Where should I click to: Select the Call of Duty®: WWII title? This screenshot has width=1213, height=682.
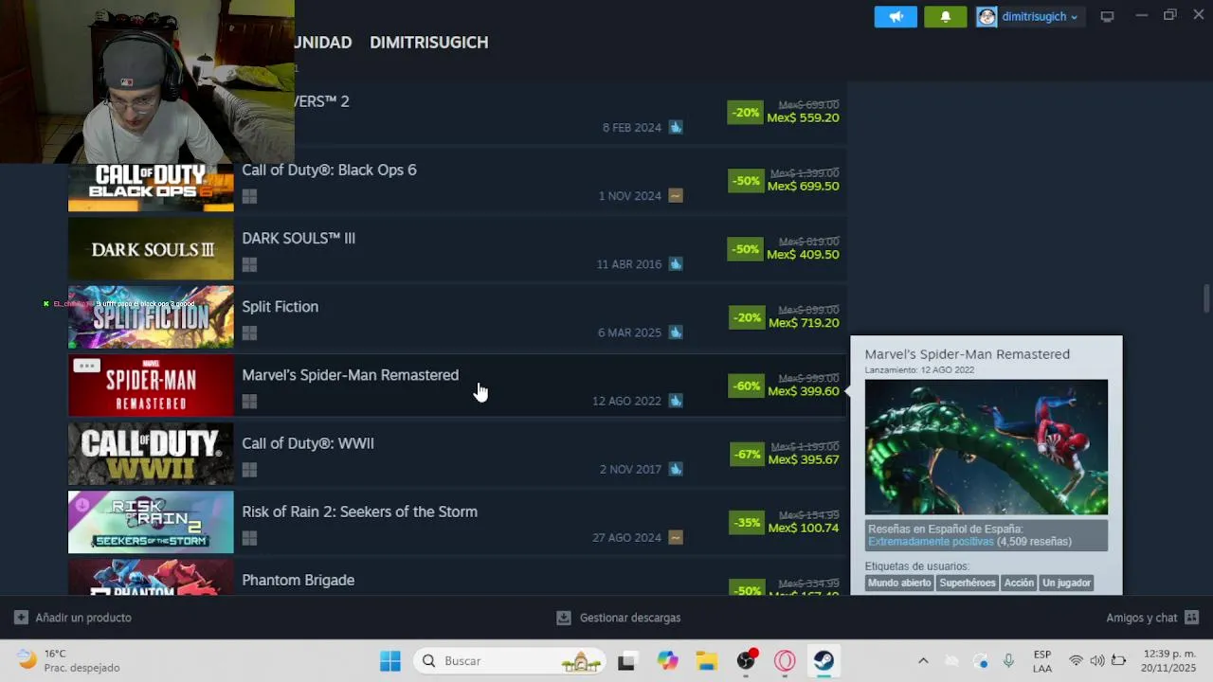307,443
